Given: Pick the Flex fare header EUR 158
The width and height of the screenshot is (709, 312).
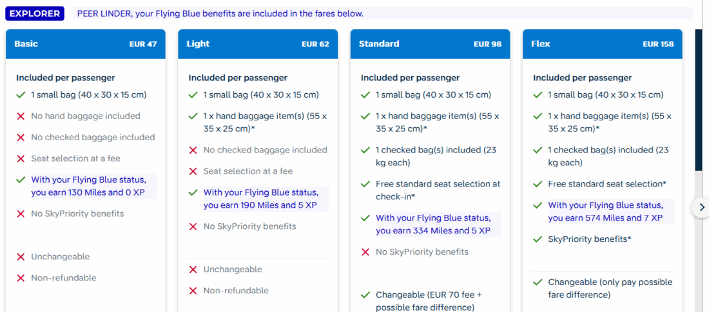Looking at the screenshot, I should pos(602,44).
